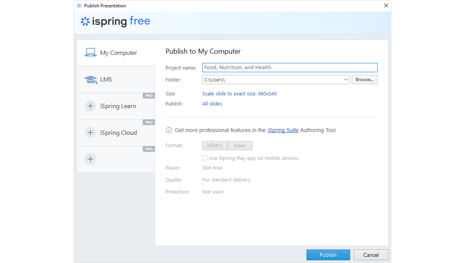
Task: Click the laptop icon for My Computer
Action: pos(91,53)
